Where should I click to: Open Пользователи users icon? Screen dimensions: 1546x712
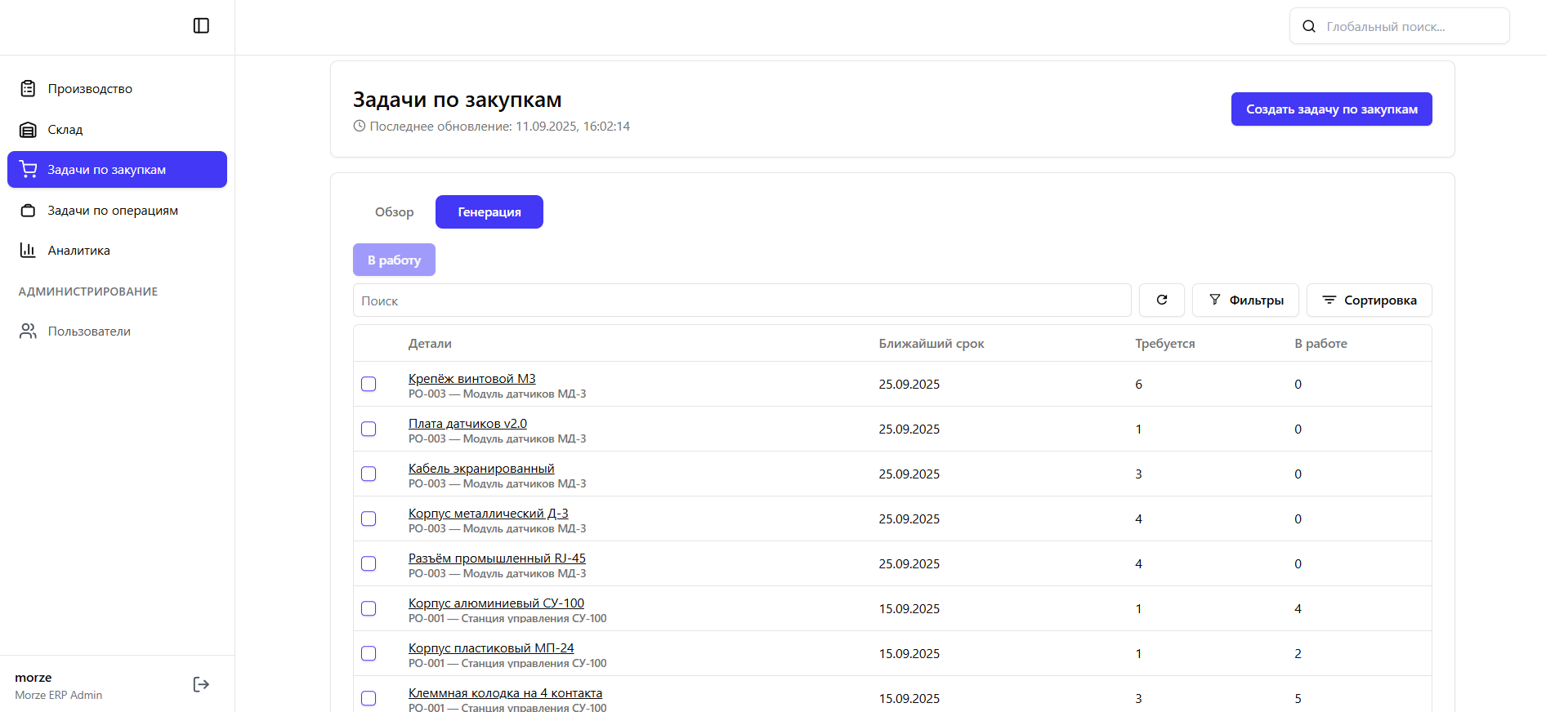click(x=28, y=332)
